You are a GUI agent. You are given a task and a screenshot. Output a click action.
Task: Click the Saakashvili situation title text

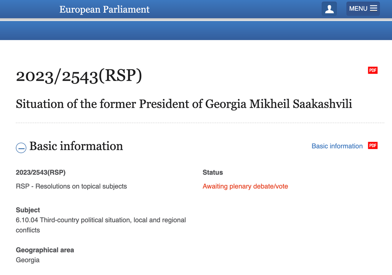tap(184, 104)
